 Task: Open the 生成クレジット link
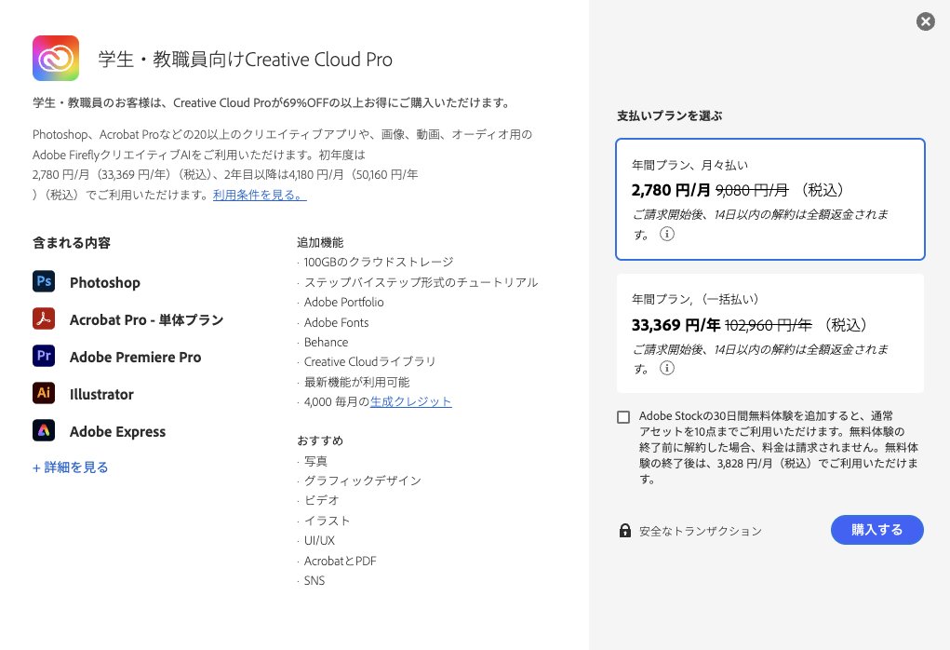[410, 401]
